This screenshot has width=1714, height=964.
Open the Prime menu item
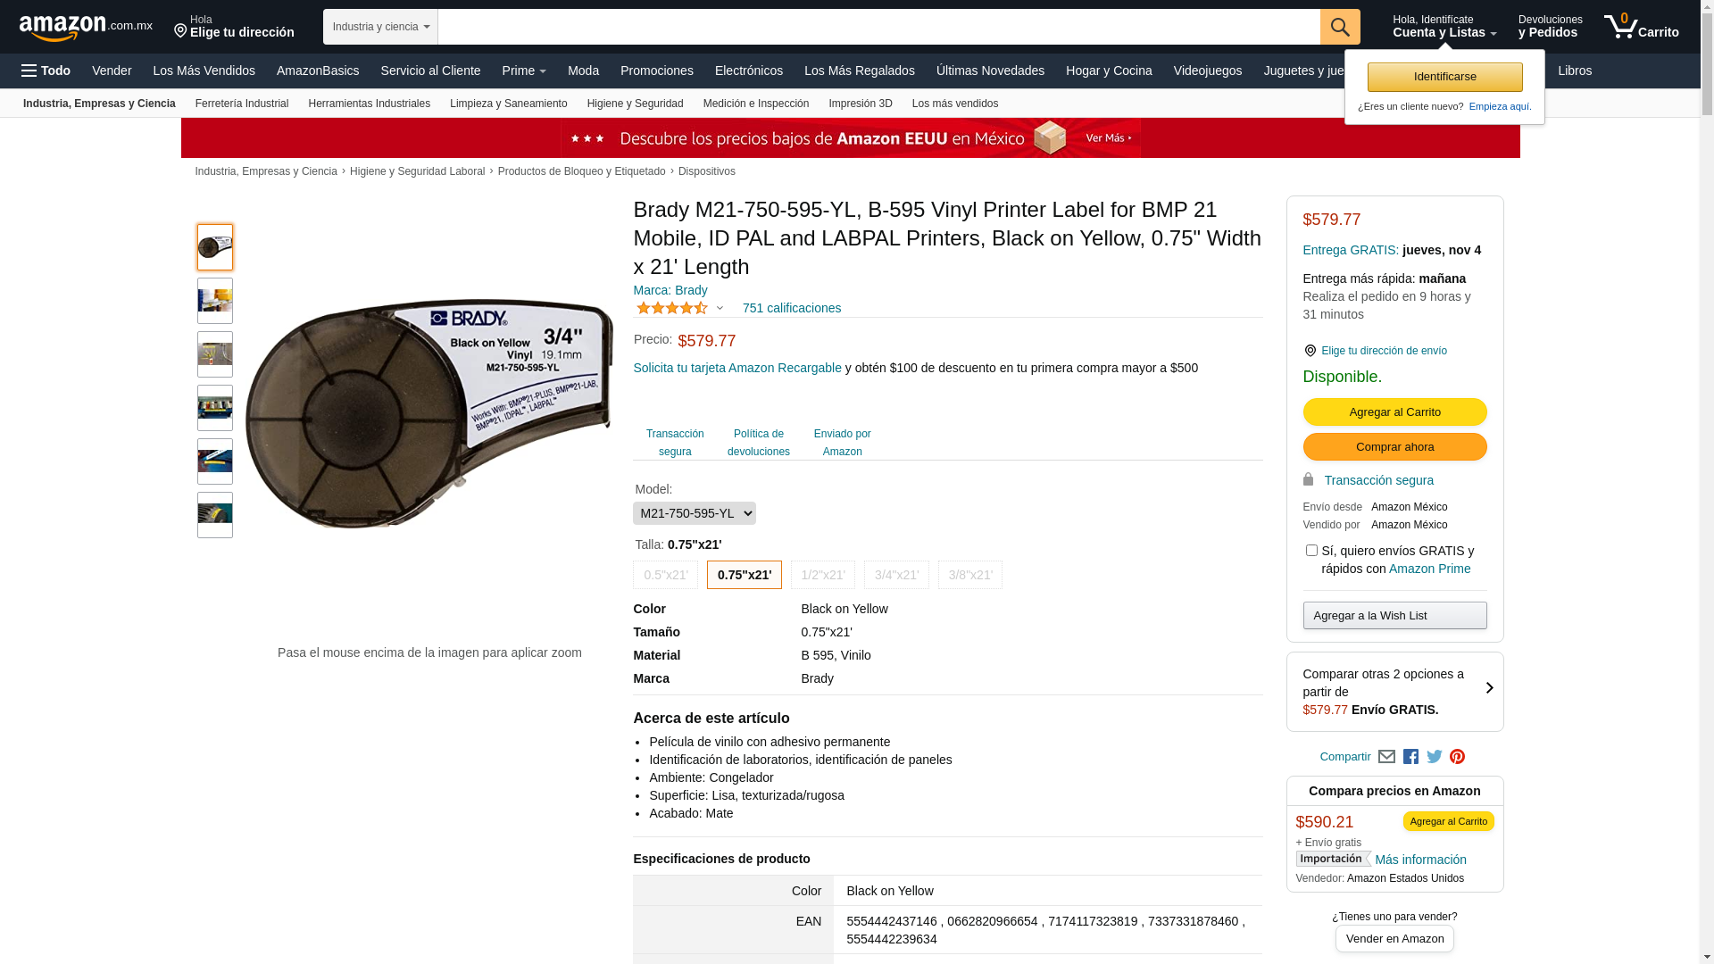click(x=524, y=71)
